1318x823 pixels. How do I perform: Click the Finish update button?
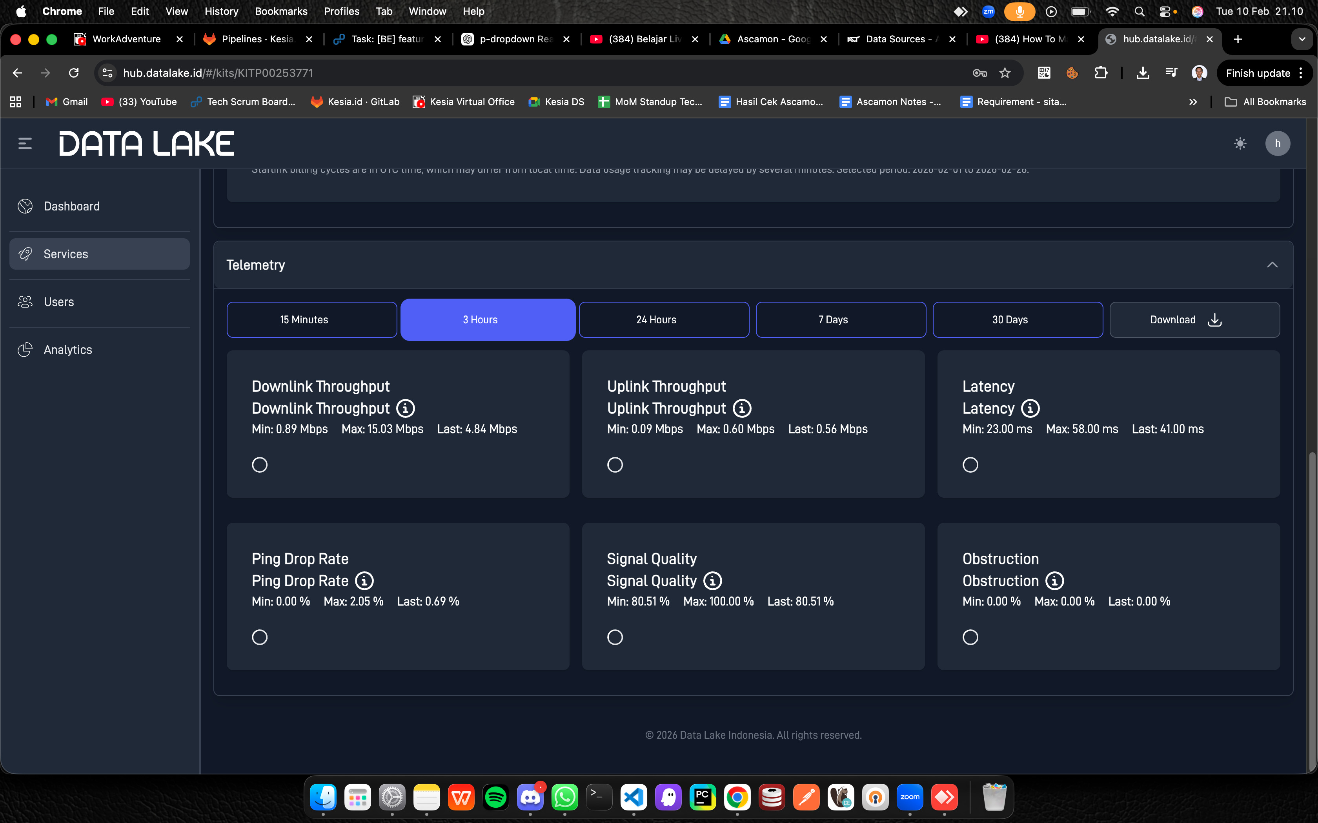(x=1258, y=73)
